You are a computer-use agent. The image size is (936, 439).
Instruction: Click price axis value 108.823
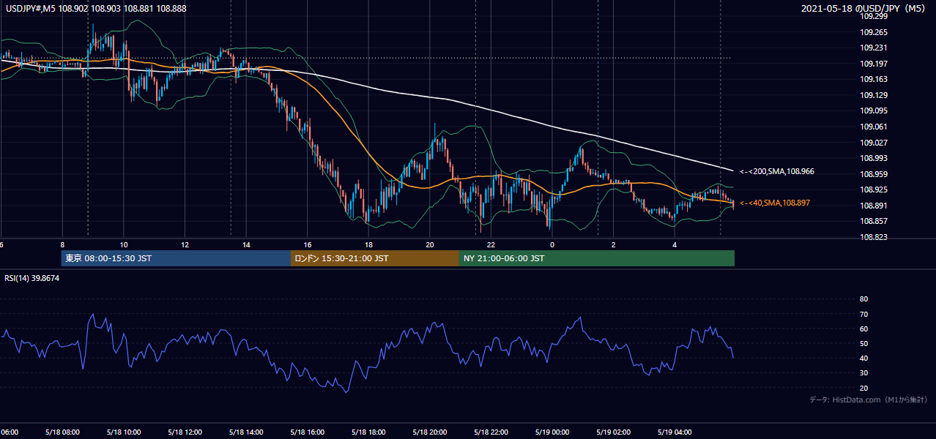click(x=873, y=237)
